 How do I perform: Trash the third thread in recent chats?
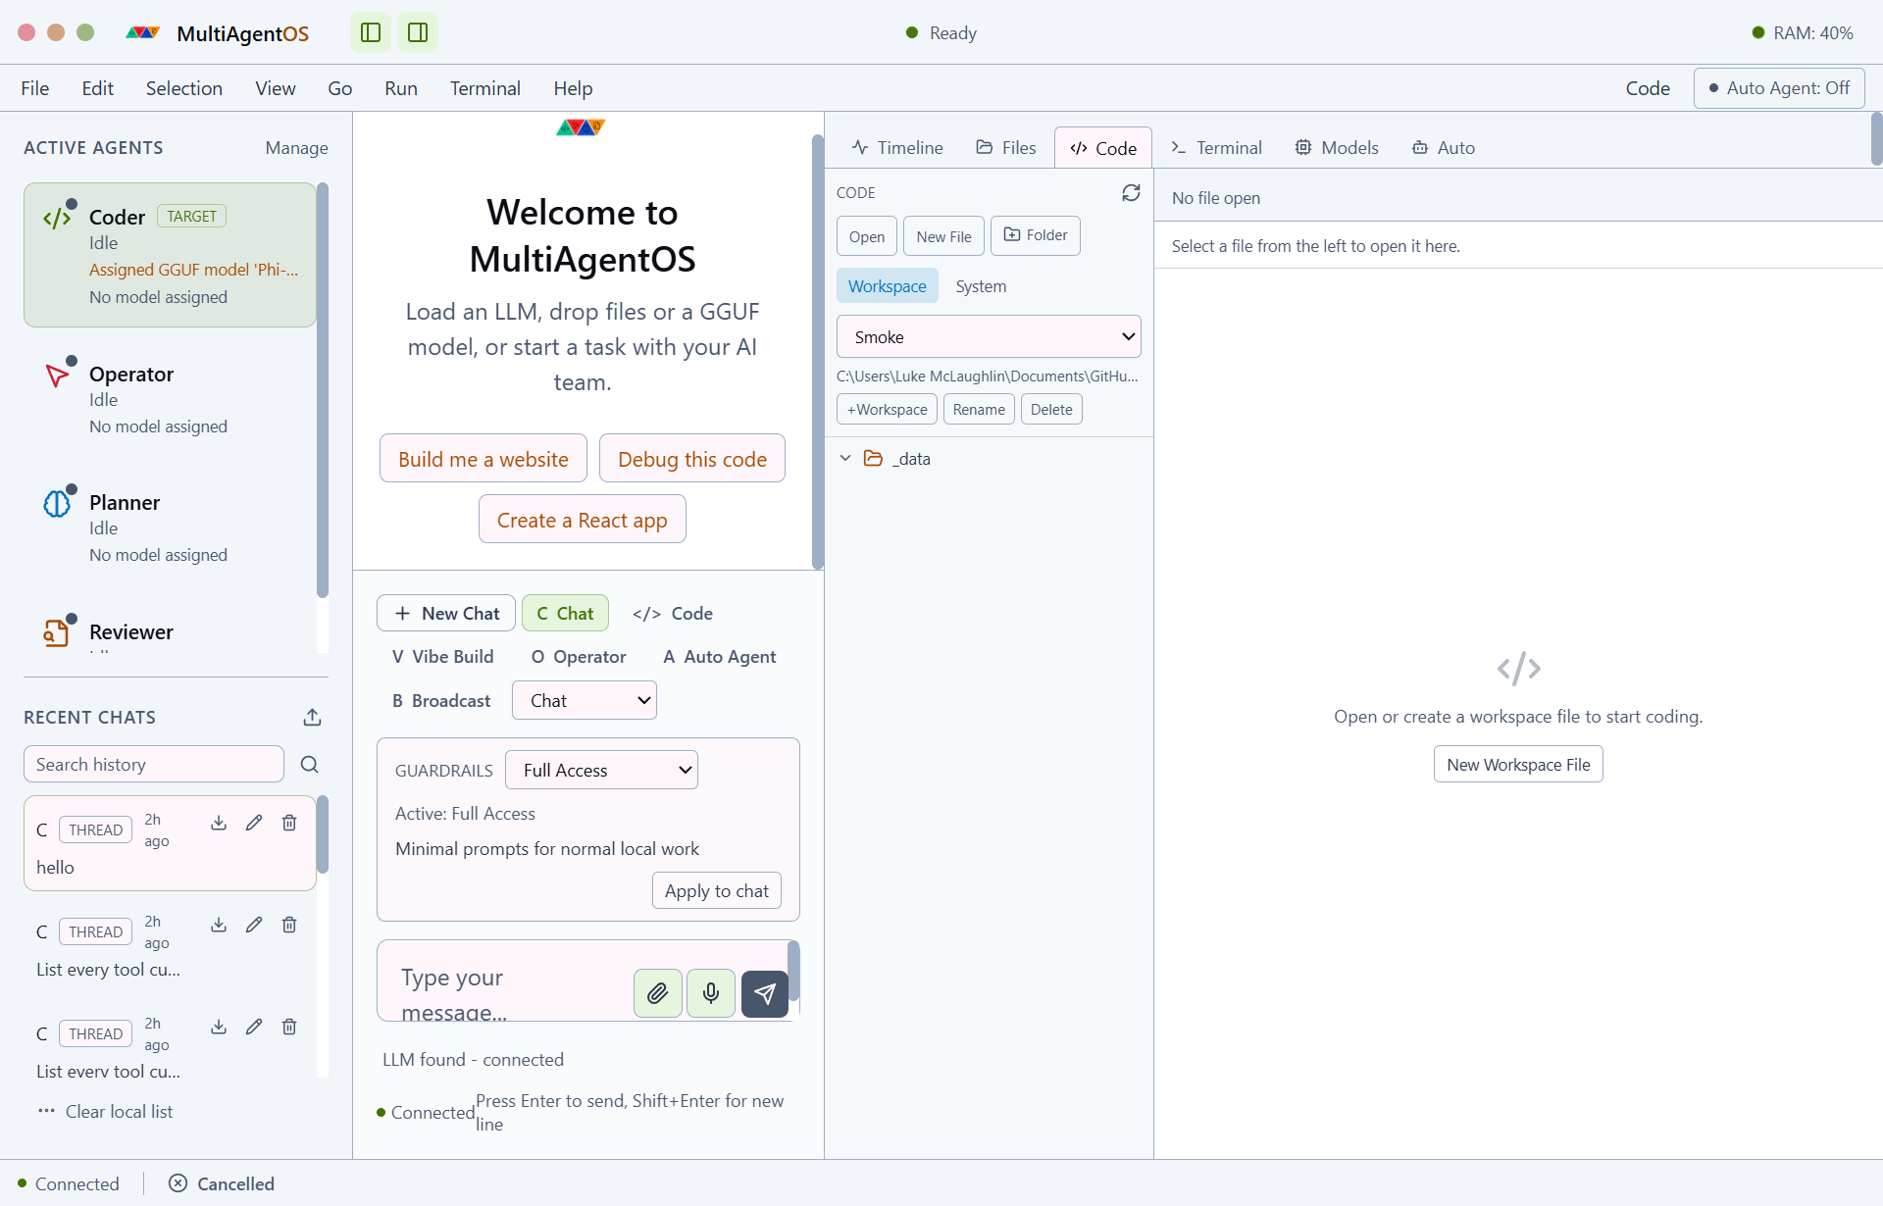(x=289, y=1027)
